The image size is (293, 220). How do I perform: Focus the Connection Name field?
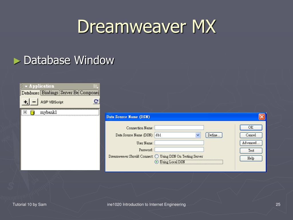point(179,127)
